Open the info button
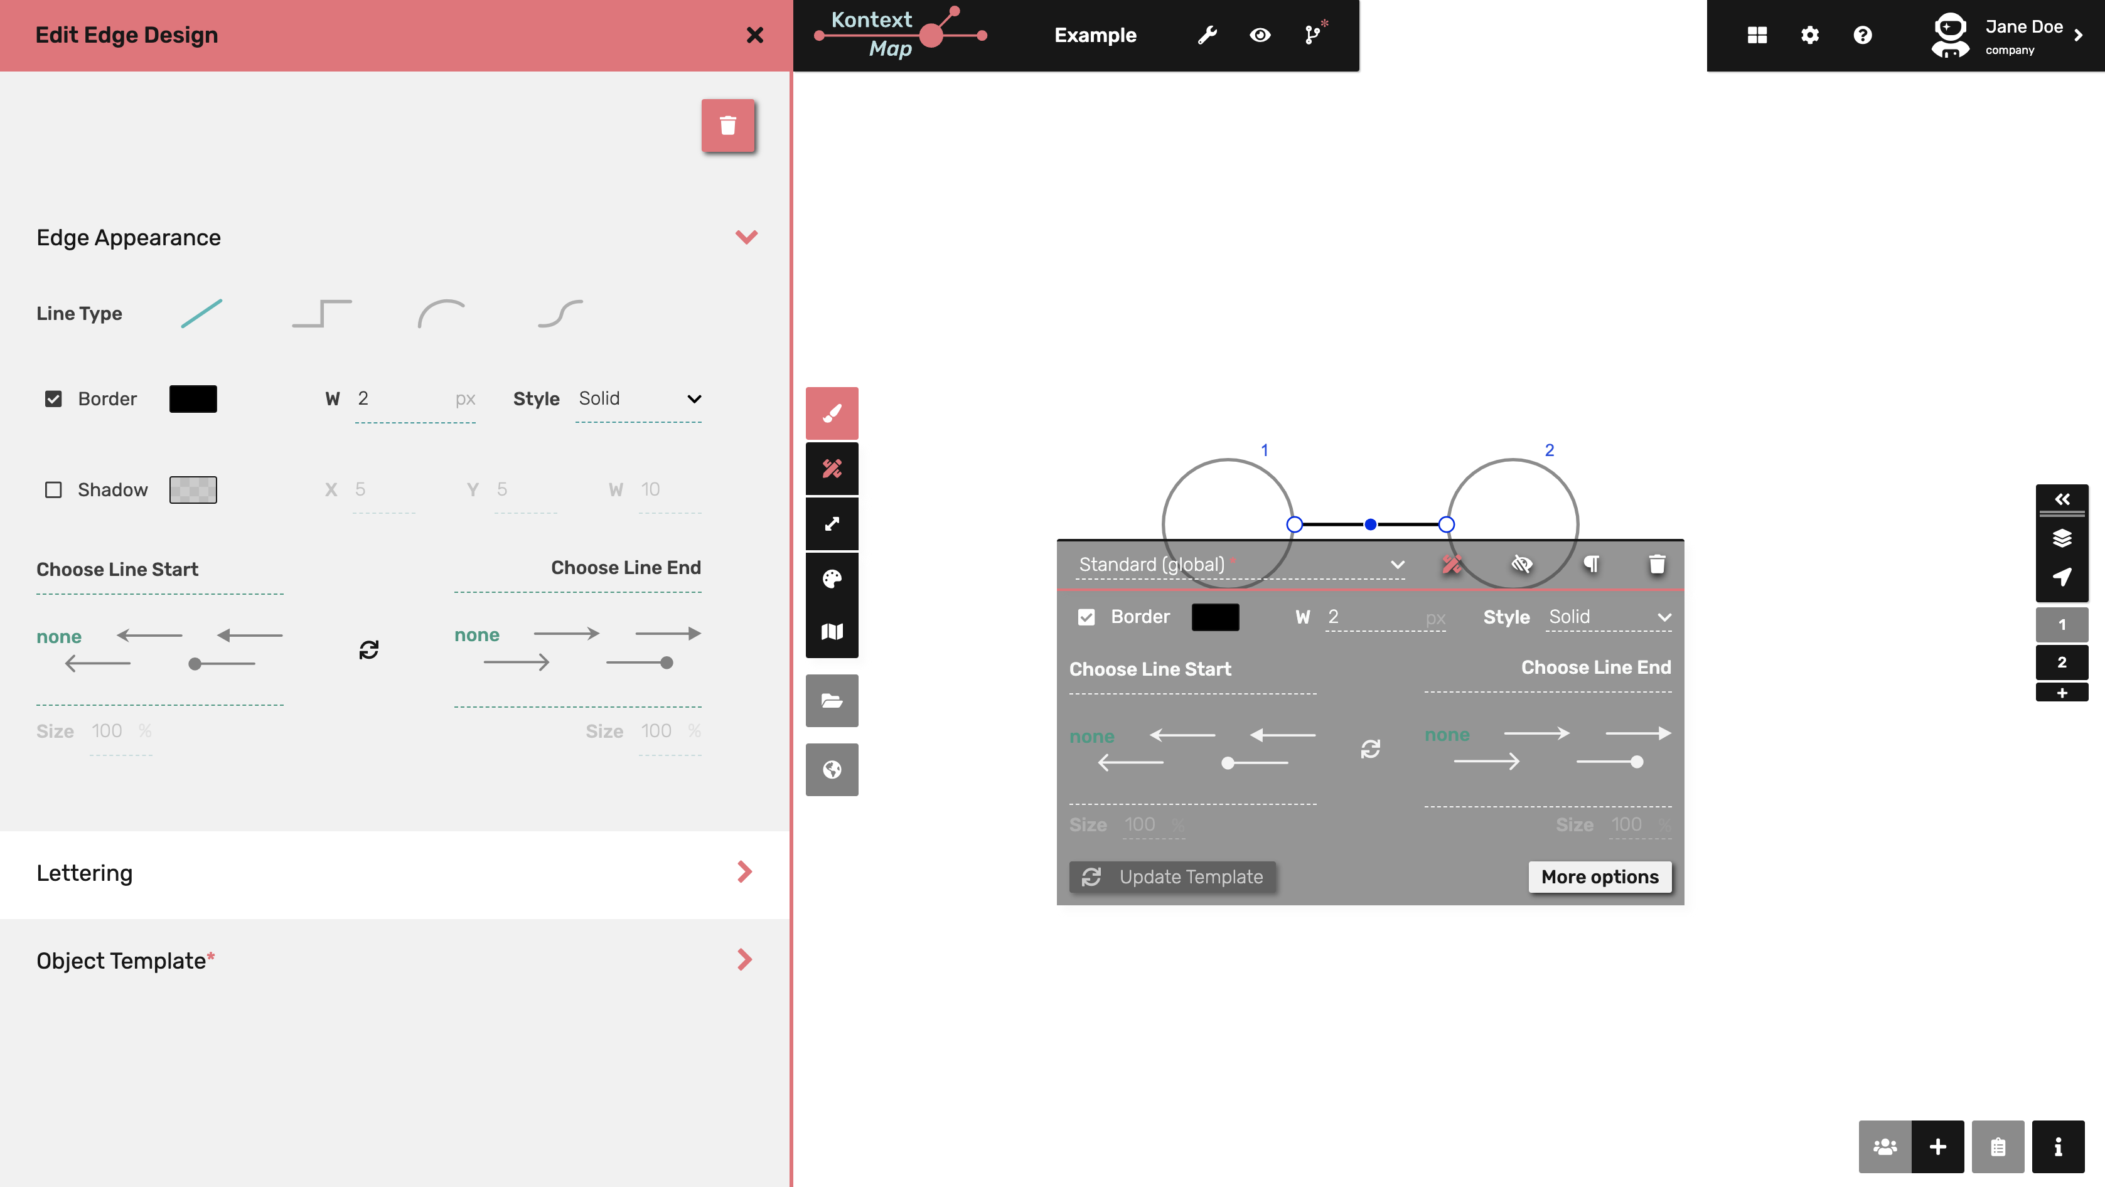 click(x=2057, y=1146)
